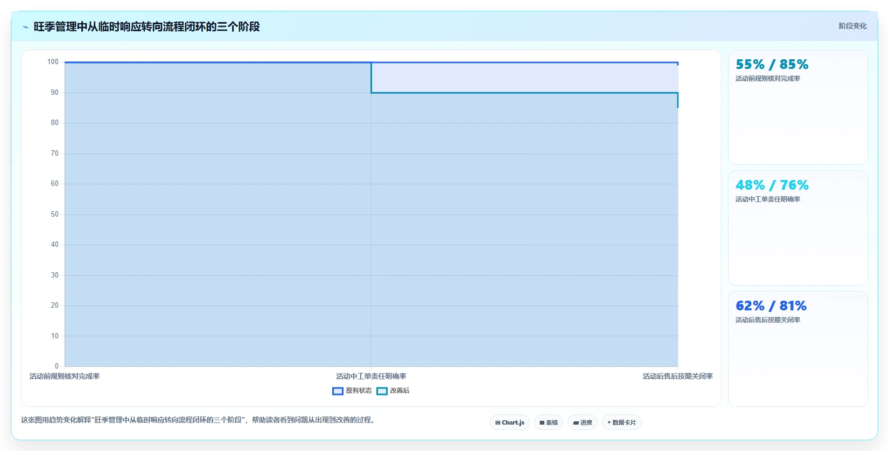The height and width of the screenshot is (451, 889).
Task: Click the small icon before the chart title
Action: pos(25,27)
